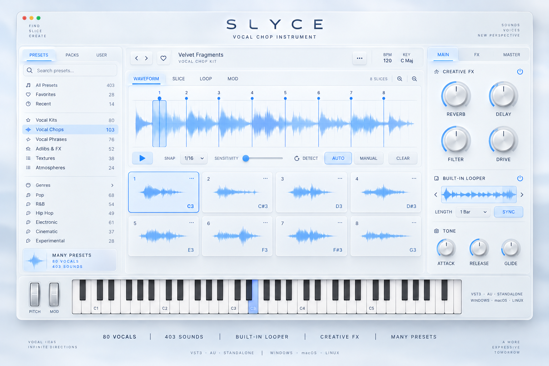The height and width of the screenshot is (366, 549).
Task: Toggle the Creative FX power button
Action: click(520, 71)
